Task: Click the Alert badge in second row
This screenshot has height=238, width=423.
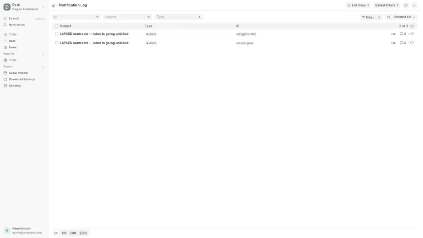Action: click(x=151, y=43)
